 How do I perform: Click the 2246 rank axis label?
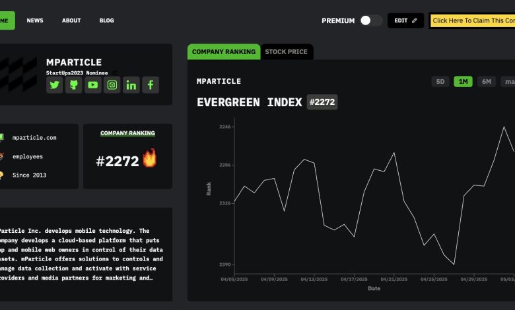click(225, 127)
